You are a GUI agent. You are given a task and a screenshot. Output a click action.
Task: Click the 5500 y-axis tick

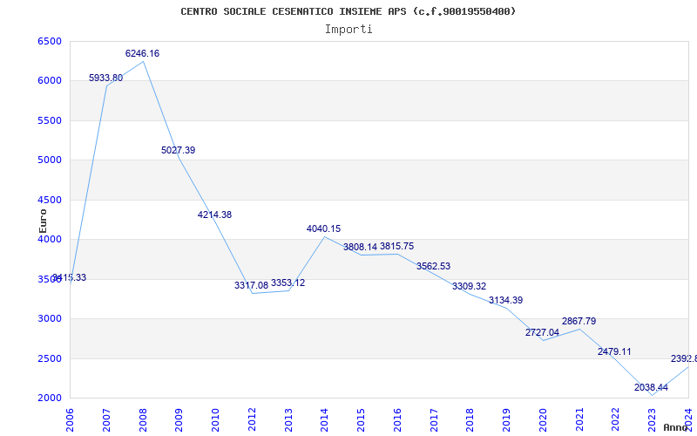click(50, 121)
